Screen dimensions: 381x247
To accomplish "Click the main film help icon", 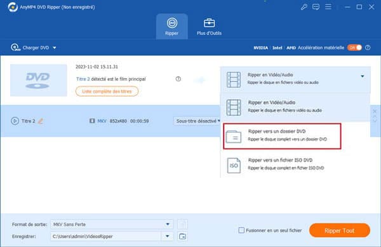I will [178, 79].
